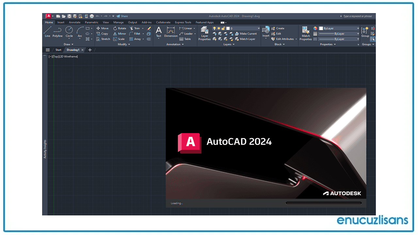
Task: Open Layer Properties manager
Action: pyautogui.click(x=205, y=33)
